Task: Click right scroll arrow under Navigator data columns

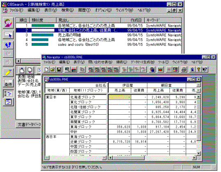Action: [194, 158]
